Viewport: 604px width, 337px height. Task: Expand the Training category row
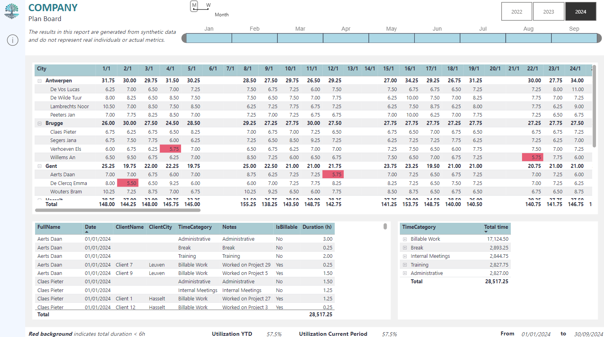point(405,265)
